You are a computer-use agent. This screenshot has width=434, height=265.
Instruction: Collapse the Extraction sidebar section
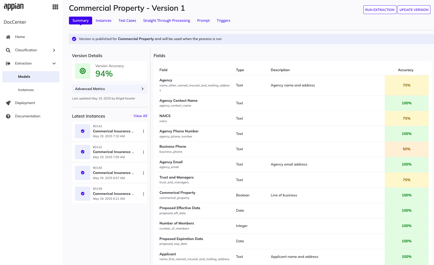click(x=54, y=64)
